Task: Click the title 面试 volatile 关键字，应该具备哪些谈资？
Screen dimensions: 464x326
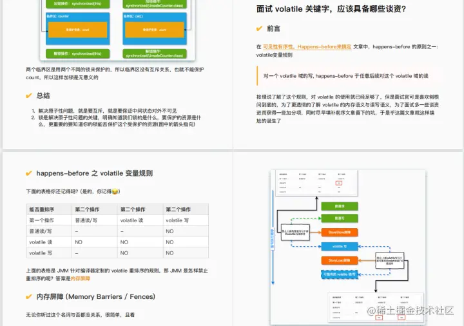Action: [331, 9]
